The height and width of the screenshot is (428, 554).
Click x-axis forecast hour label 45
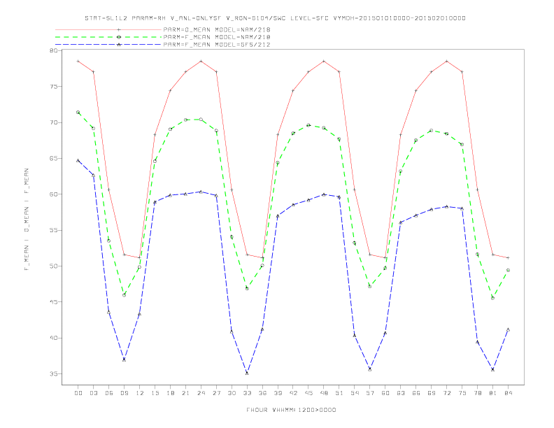click(x=308, y=393)
